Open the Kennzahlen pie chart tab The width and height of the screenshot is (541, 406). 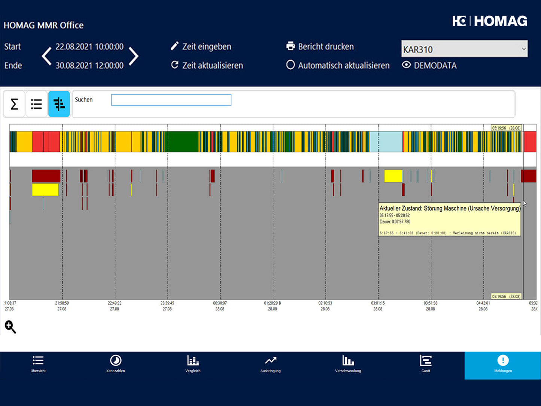[x=115, y=363]
